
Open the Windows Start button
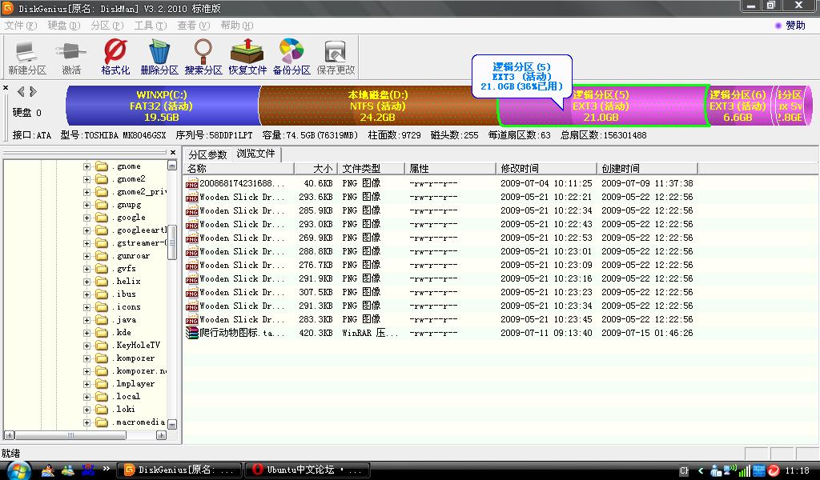19,470
